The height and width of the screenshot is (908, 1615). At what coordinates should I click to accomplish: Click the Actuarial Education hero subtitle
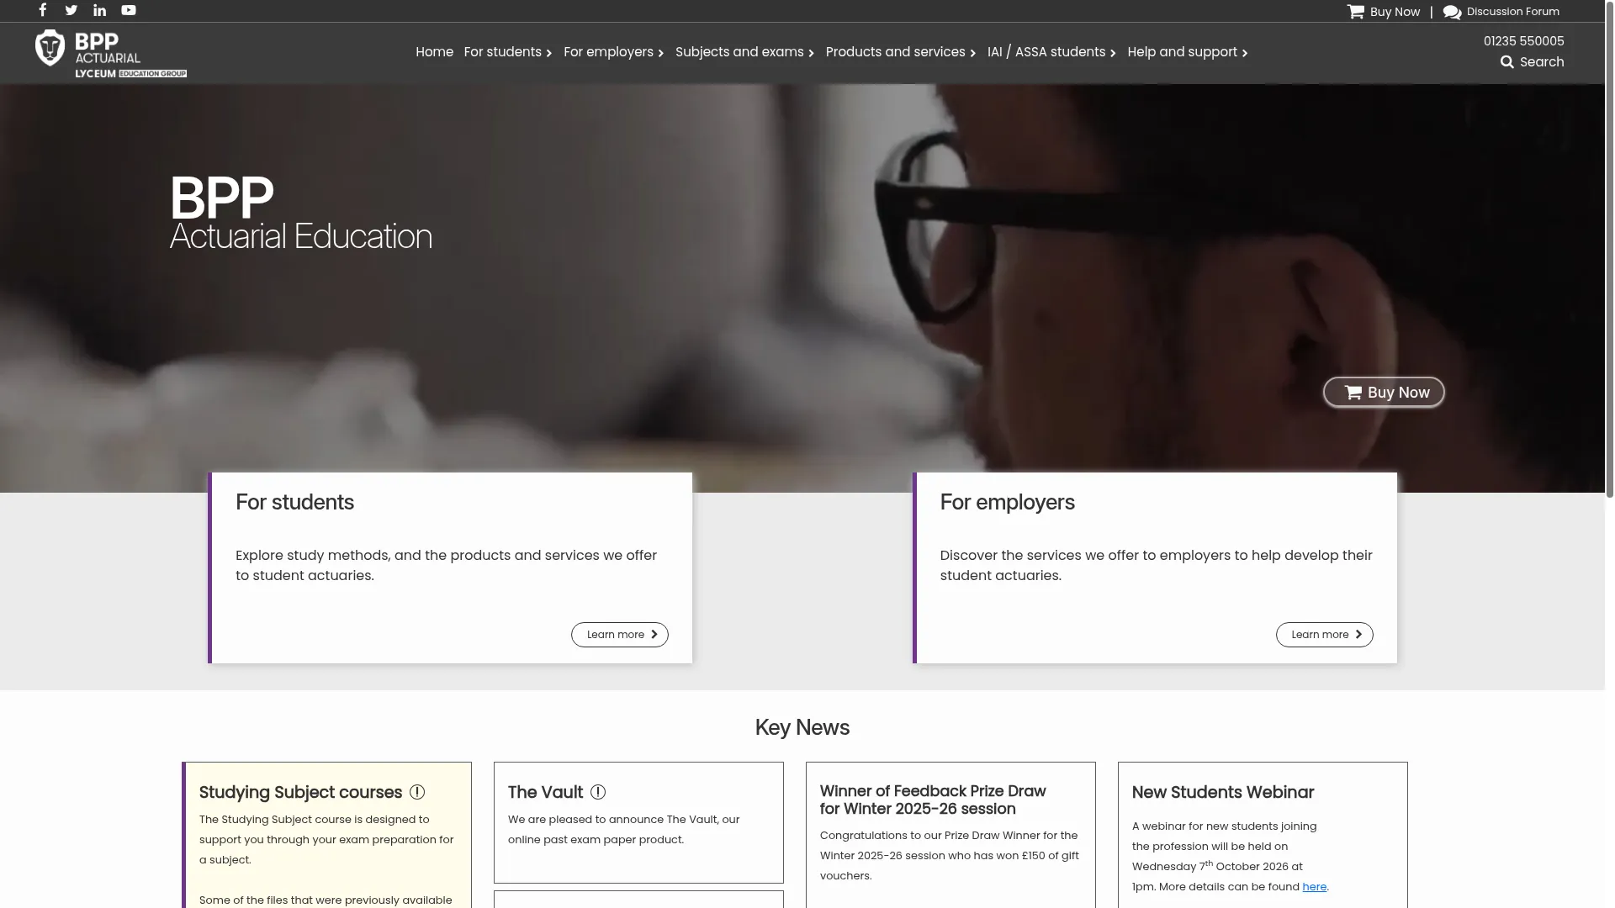pos(301,237)
